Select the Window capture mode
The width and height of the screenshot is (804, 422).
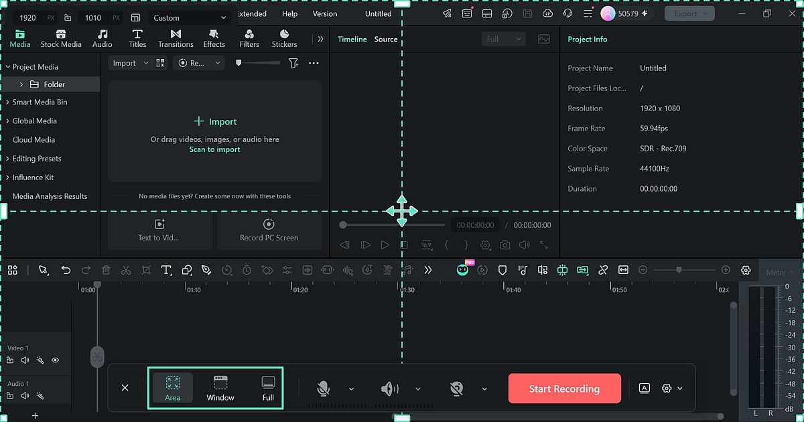220,388
